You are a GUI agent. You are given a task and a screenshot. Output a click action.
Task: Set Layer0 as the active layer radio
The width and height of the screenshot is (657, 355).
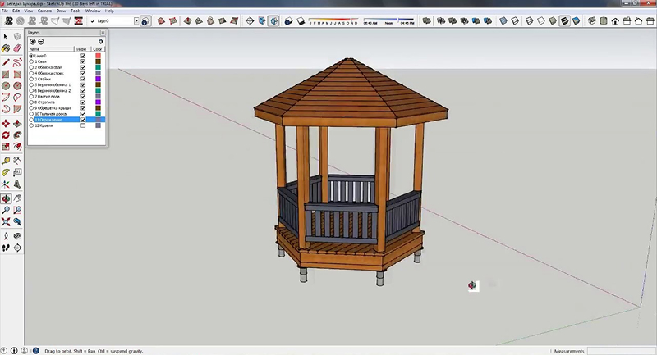coord(31,56)
